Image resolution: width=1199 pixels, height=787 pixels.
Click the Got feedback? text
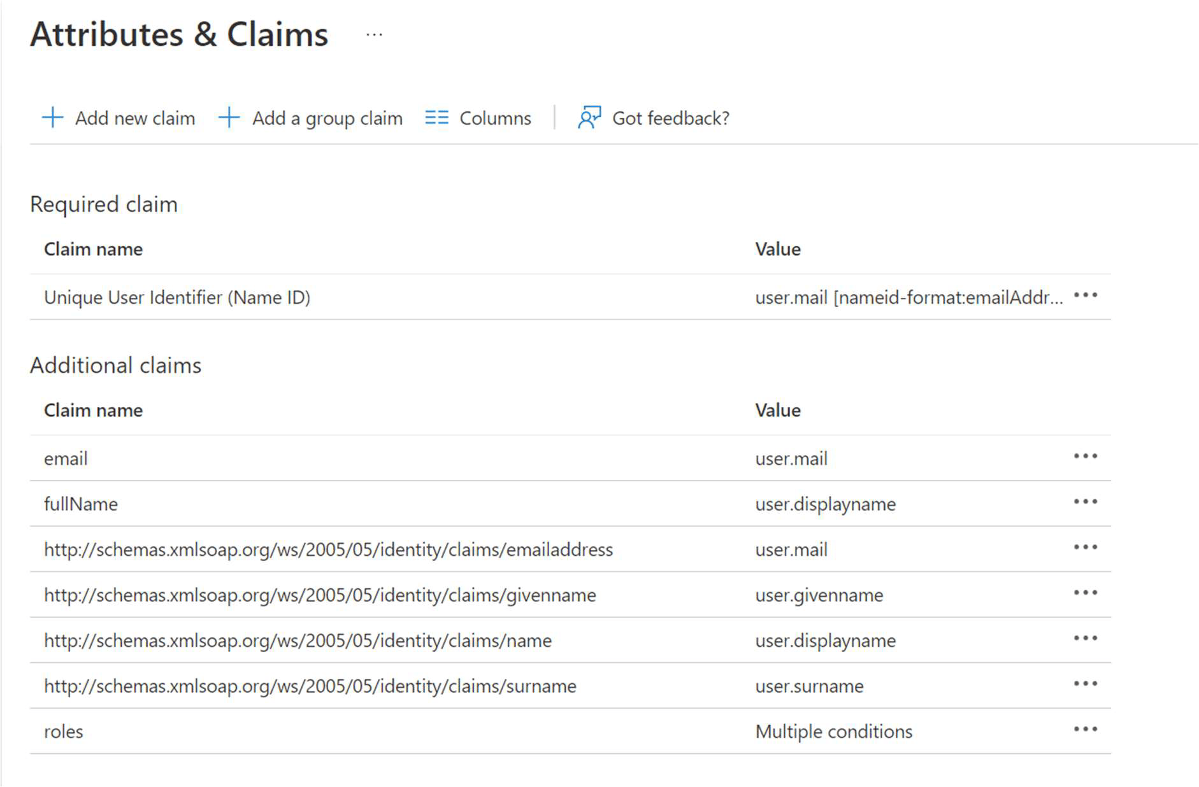point(670,118)
